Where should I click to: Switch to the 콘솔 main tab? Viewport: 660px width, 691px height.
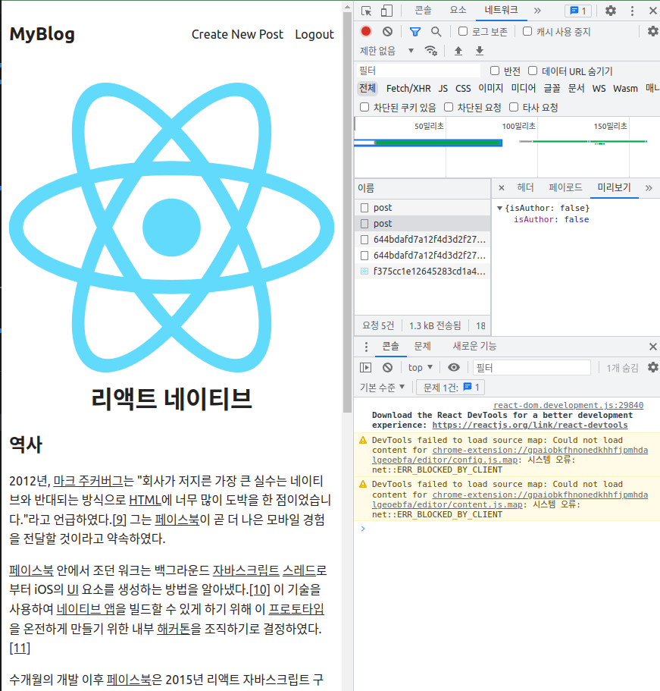coord(423,10)
